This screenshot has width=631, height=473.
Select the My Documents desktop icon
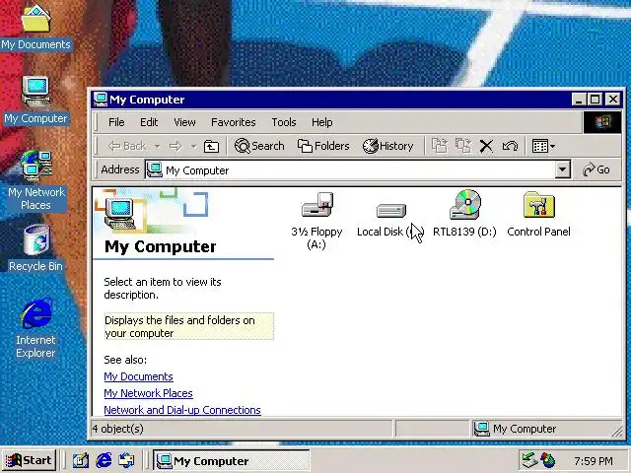tap(35, 28)
